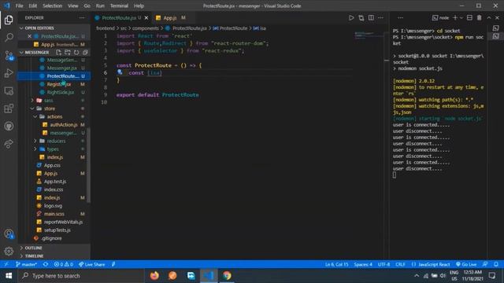Open errors and warnings problems indicator

tap(63, 264)
